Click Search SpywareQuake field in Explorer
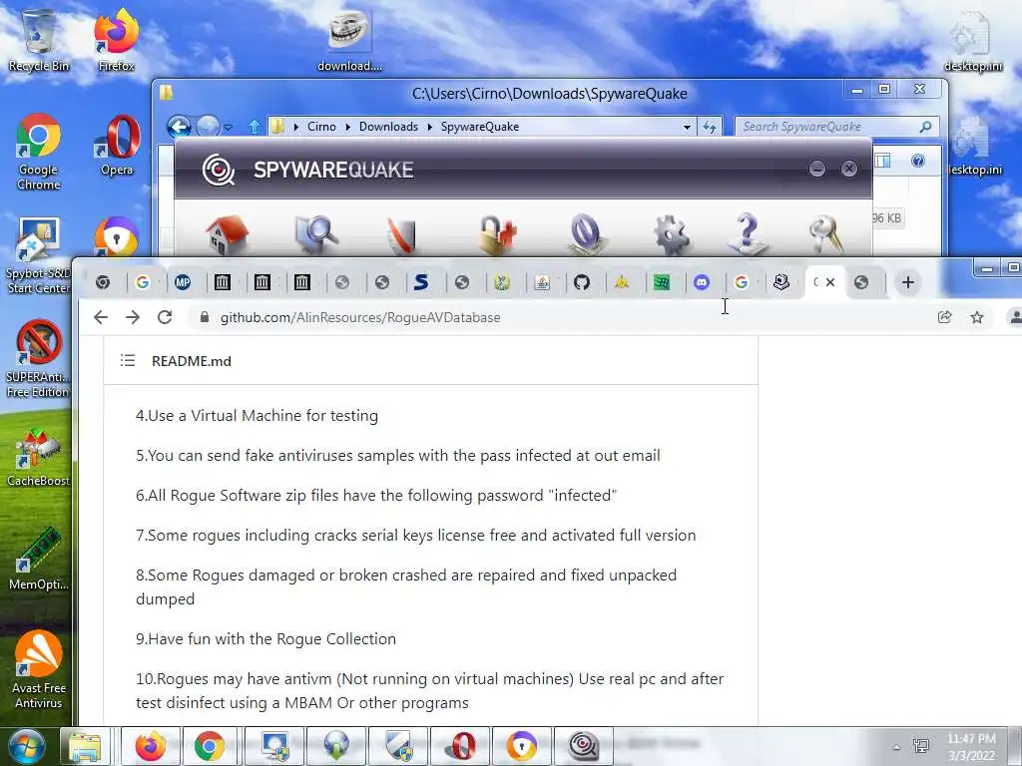The image size is (1022, 766). [837, 127]
